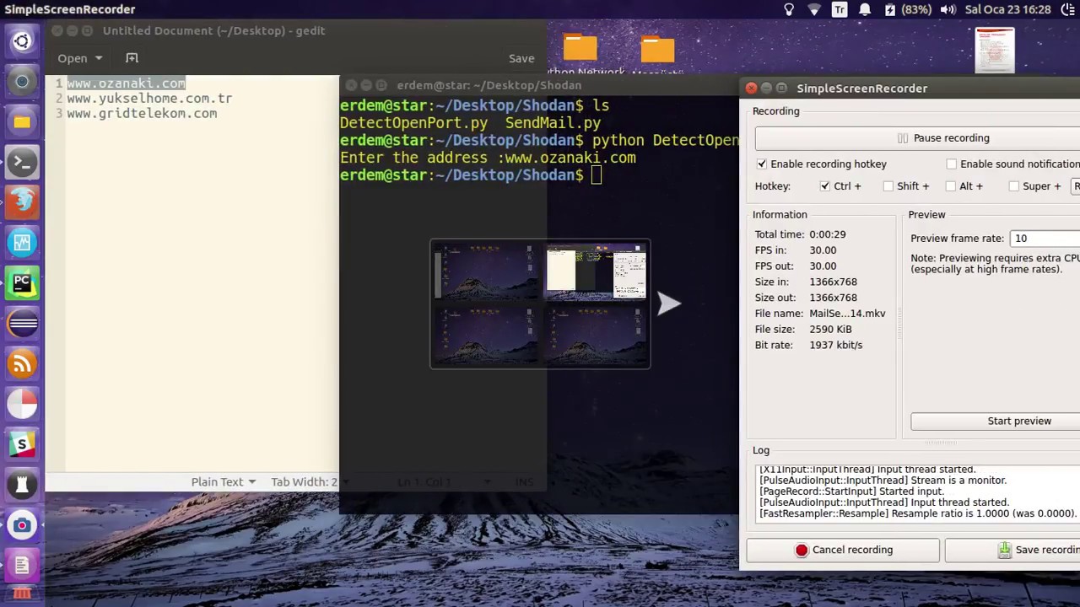Open the chess rook dock icon

[22, 485]
